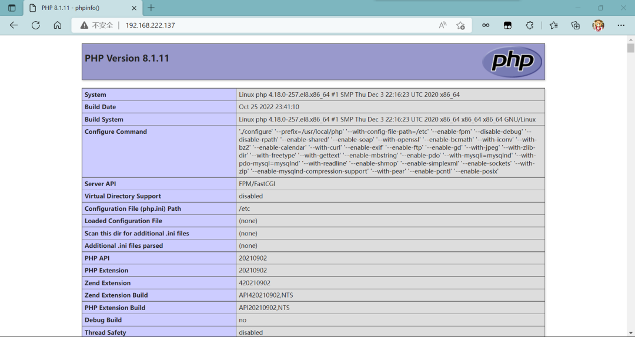
Task: Open the Extensions puzzle icon
Action: coord(529,25)
